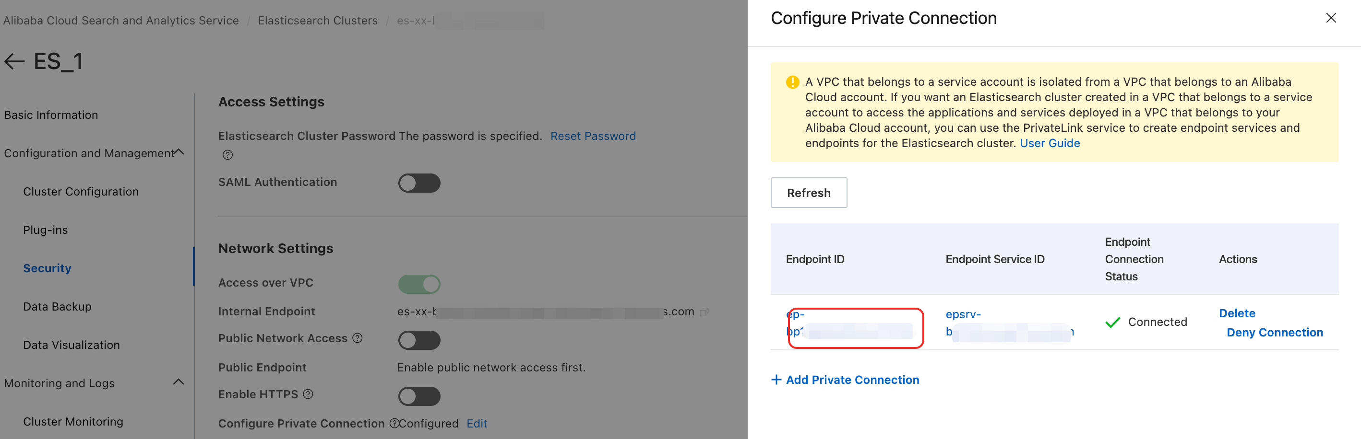Click the help icon beside Enable HTTPS
Screen dimensions: 1361x439
coord(308,394)
